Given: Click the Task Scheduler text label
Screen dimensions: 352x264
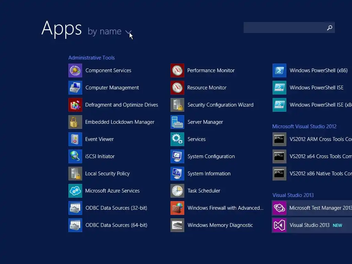Looking at the screenshot, I should pyautogui.click(x=204, y=191).
